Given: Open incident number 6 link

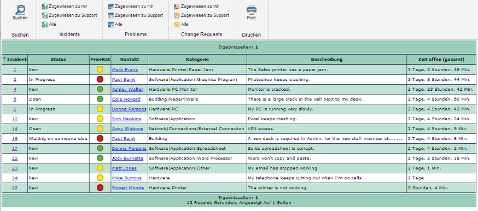Looking at the screenshot, I should tap(15, 109).
